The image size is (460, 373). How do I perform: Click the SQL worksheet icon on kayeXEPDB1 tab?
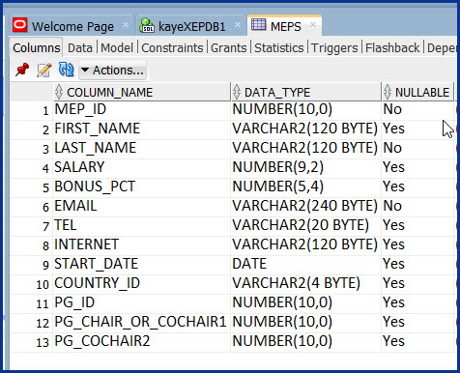pyautogui.click(x=147, y=25)
